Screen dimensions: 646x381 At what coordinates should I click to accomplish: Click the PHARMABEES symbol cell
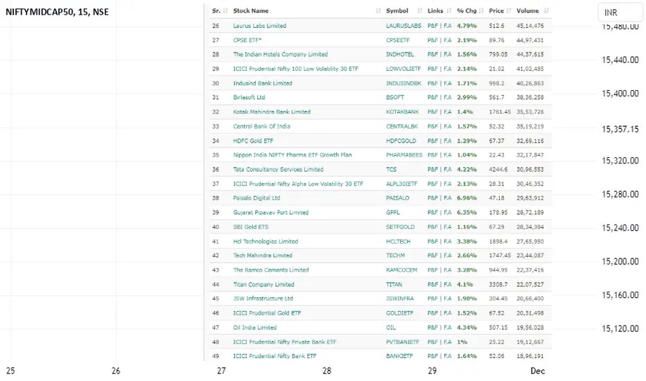(403, 155)
